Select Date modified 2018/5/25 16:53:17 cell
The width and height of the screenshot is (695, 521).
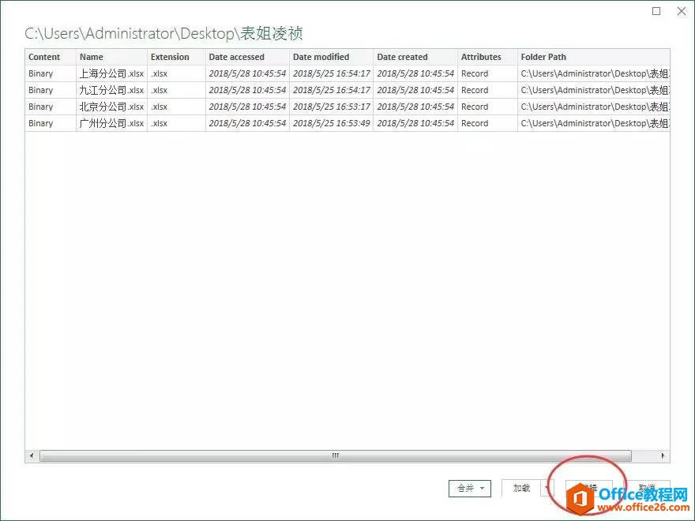pos(332,107)
